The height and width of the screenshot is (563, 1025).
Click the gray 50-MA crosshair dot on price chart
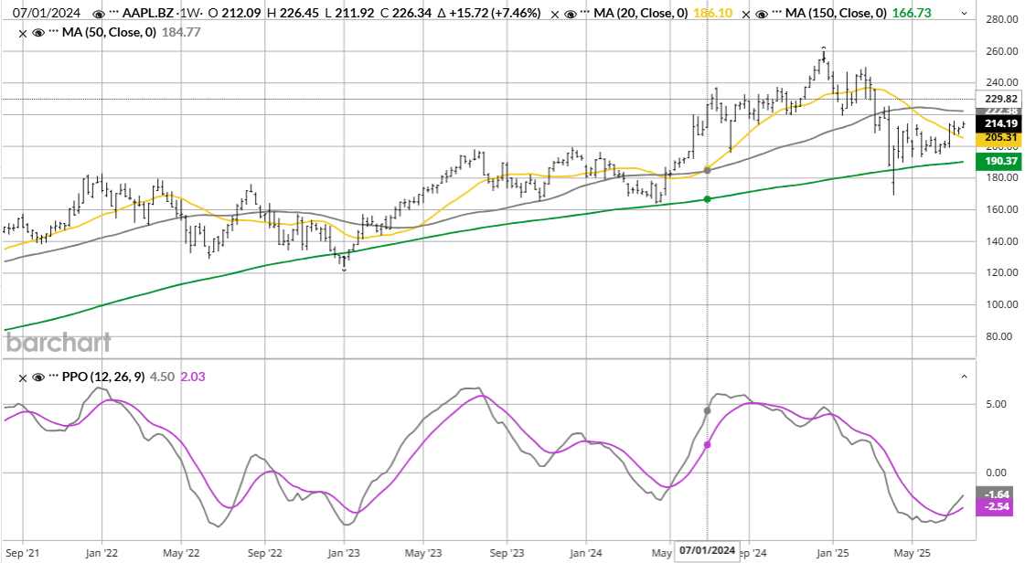[708, 171]
